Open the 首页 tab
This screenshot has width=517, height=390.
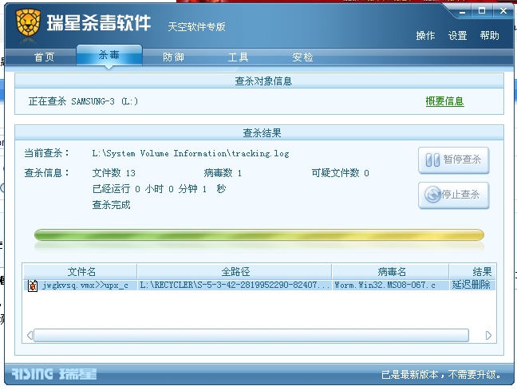(44, 57)
